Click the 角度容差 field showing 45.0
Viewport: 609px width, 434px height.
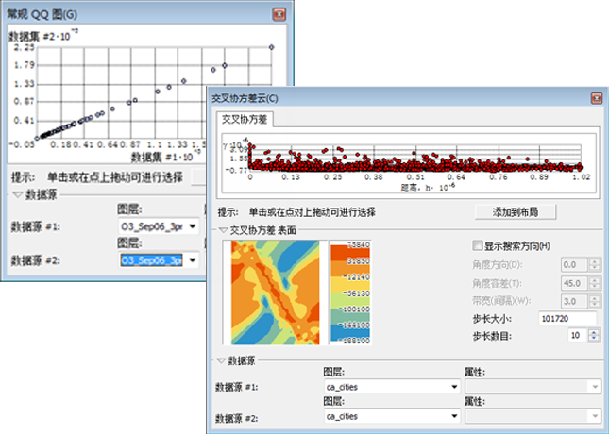pyautogui.click(x=575, y=283)
